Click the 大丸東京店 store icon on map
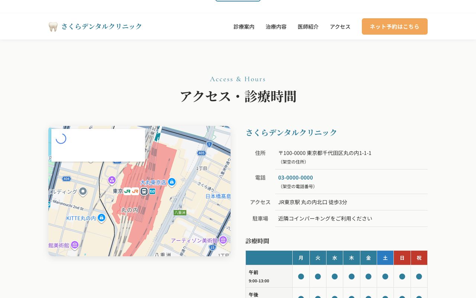The height and width of the screenshot is (298, 476). pyautogui.click(x=171, y=182)
